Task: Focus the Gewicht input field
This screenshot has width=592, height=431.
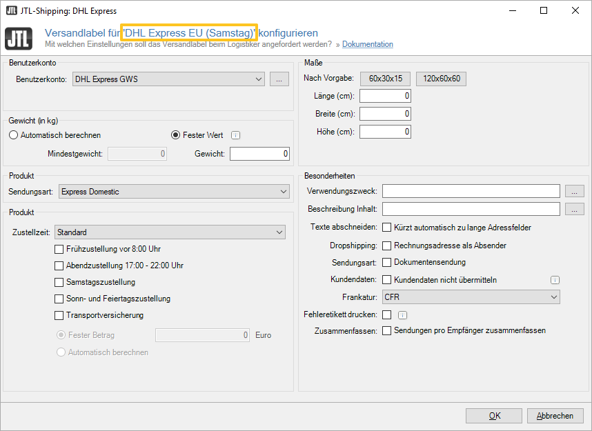Action: point(259,154)
